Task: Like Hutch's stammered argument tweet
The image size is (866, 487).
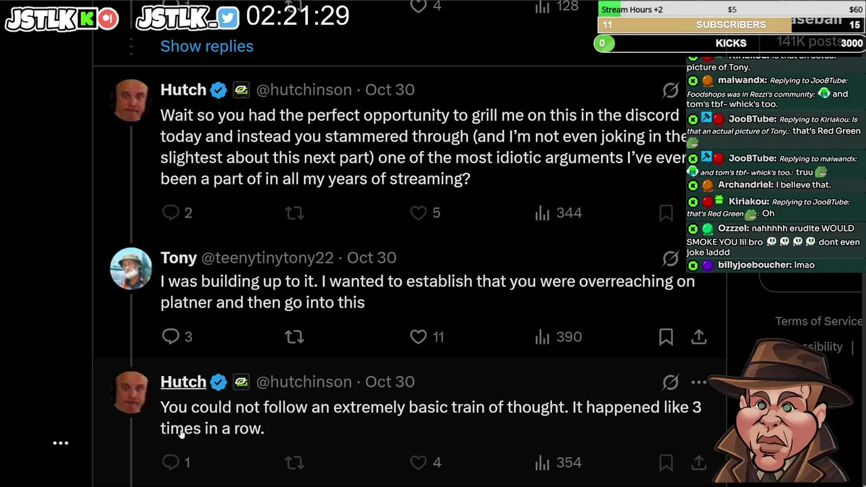Action: (x=419, y=213)
